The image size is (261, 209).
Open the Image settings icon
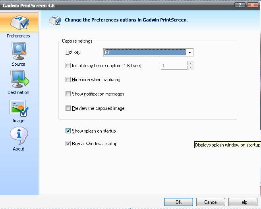[19, 108]
